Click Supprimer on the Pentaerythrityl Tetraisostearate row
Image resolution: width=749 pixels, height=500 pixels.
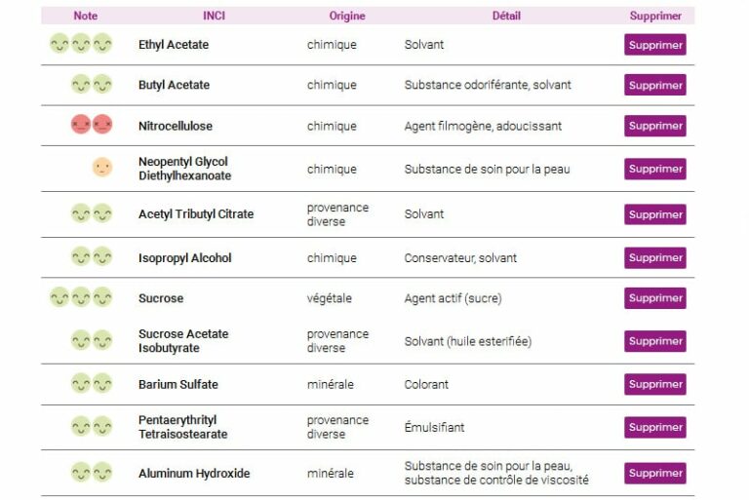655,428
